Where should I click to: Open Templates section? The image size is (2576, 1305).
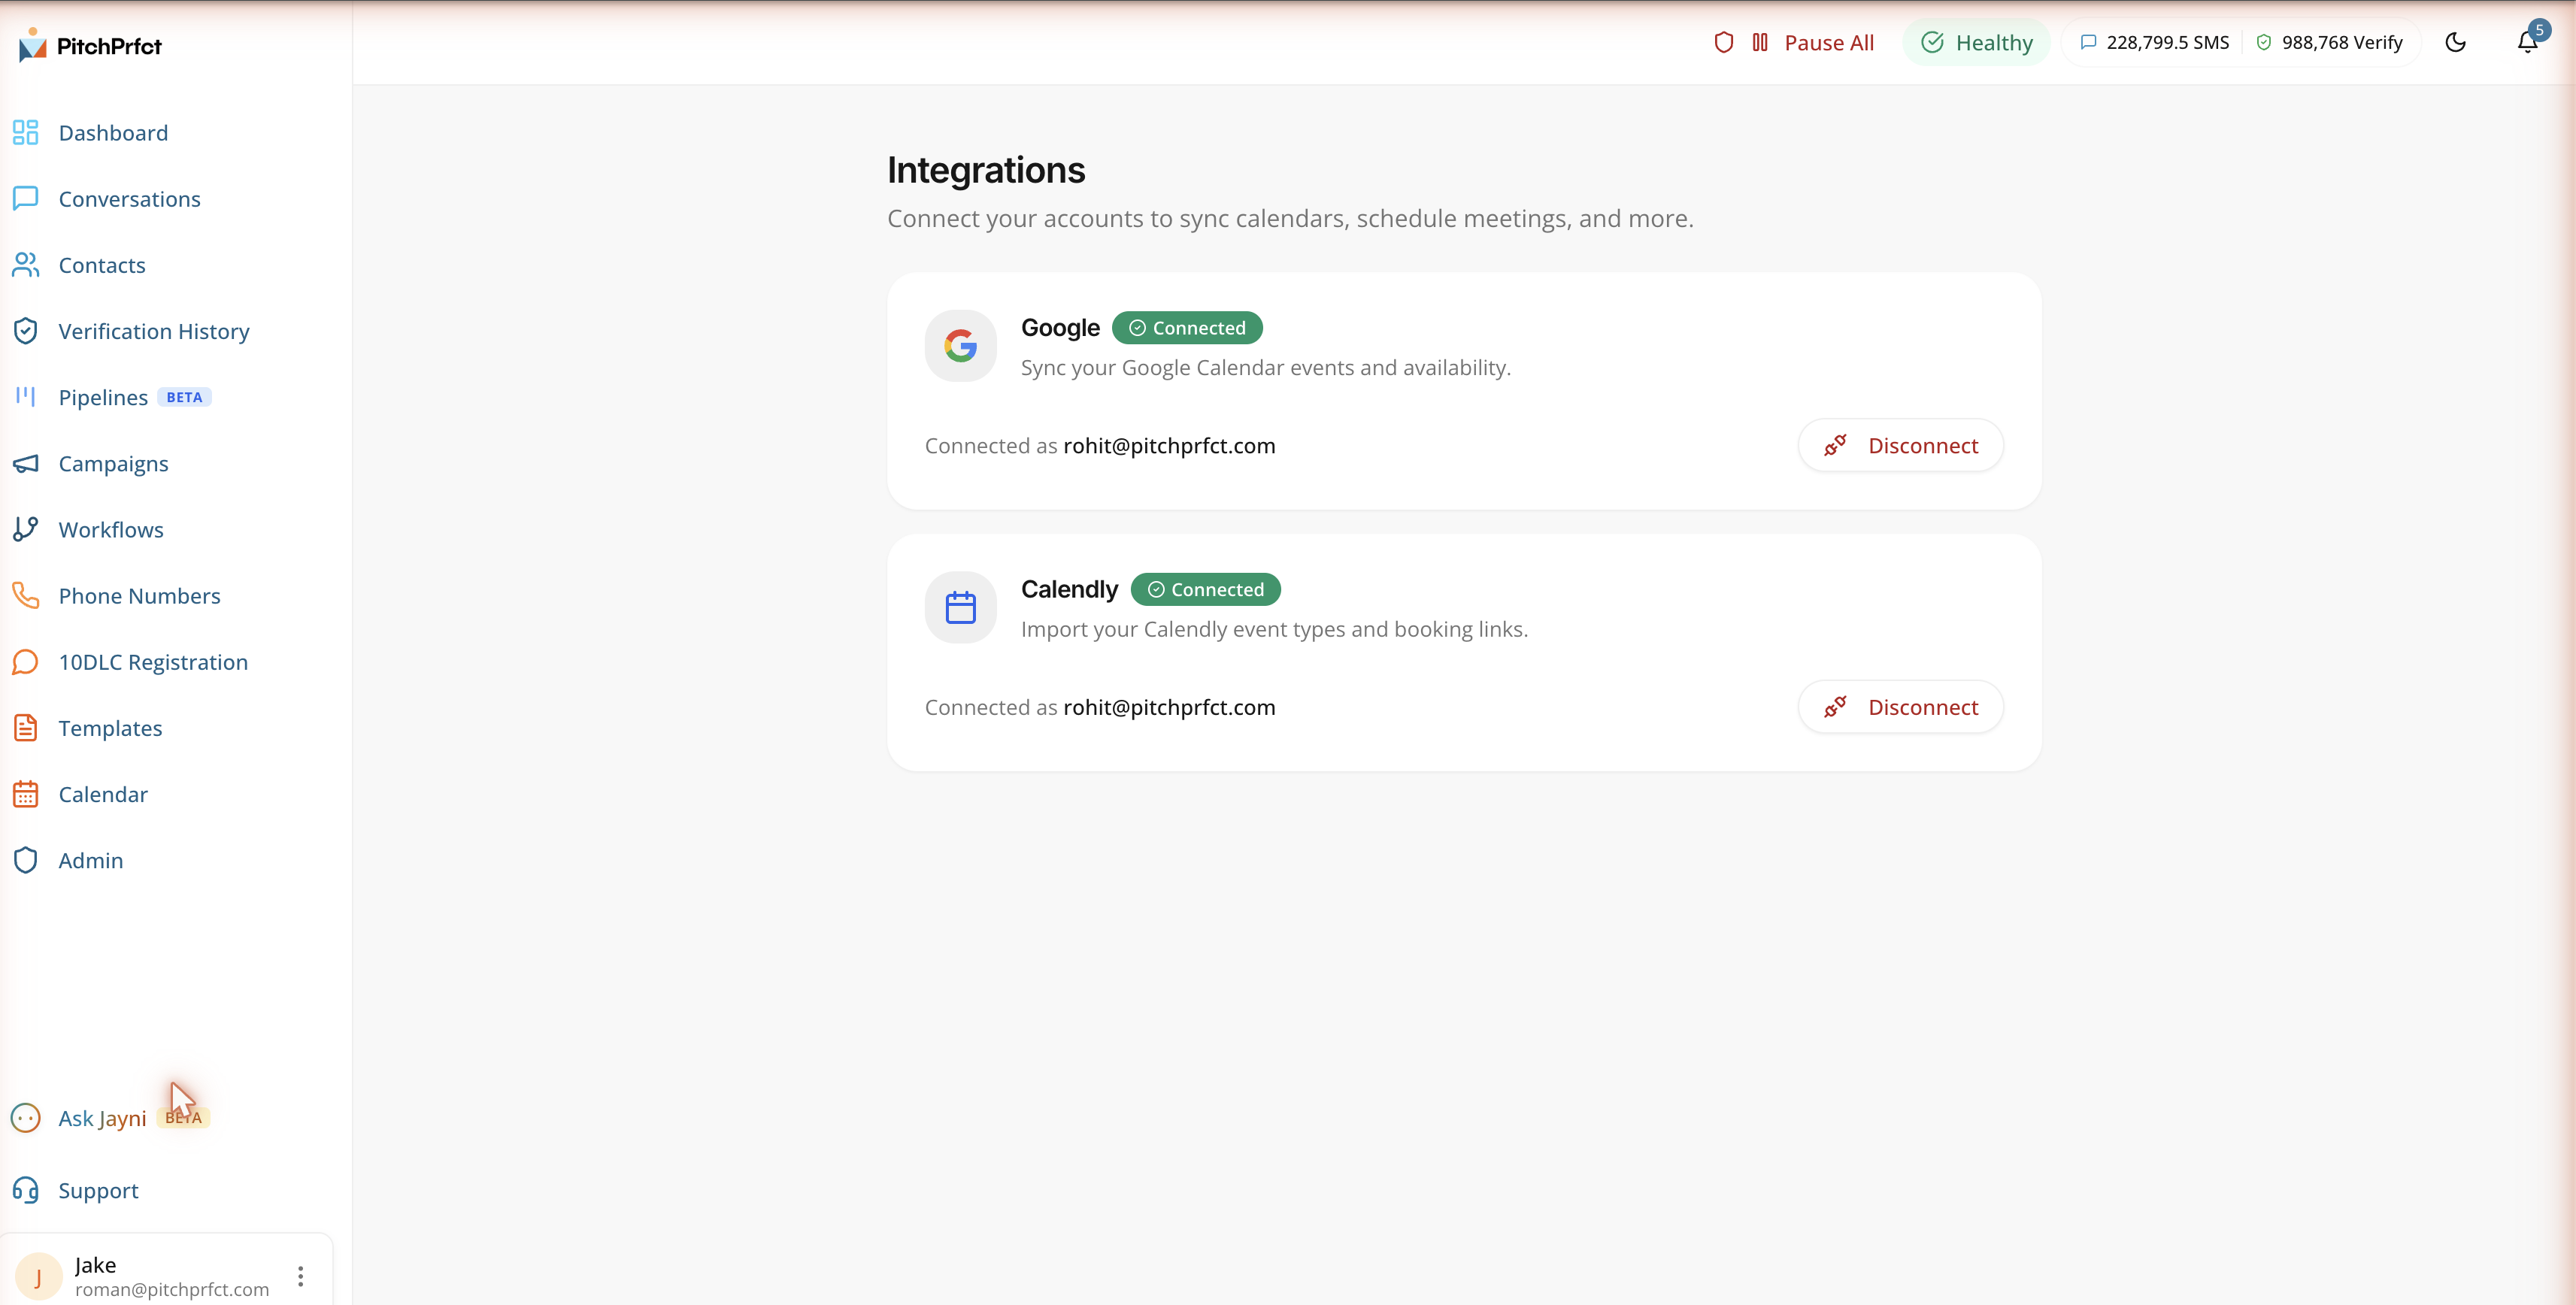(x=110, y=728)
